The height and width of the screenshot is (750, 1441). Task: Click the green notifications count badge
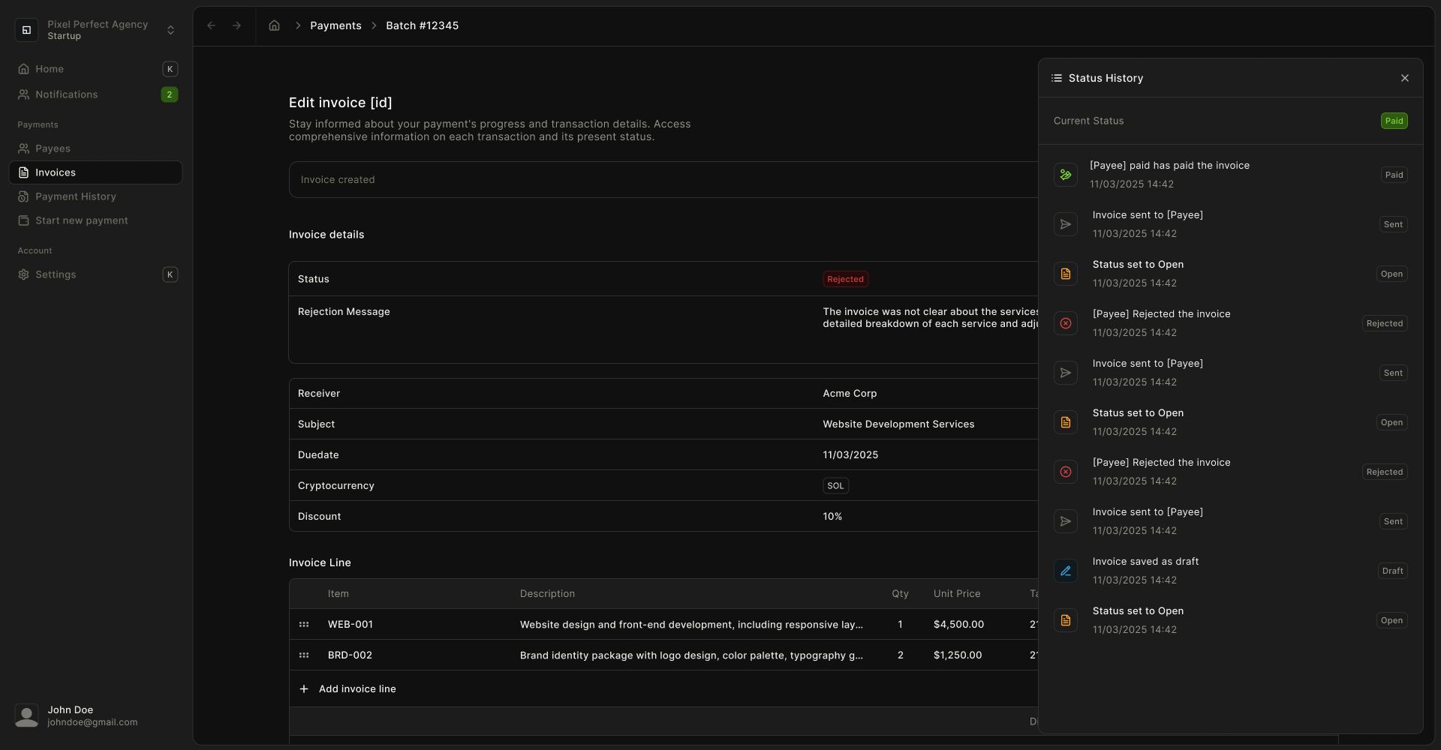(170, 94)
